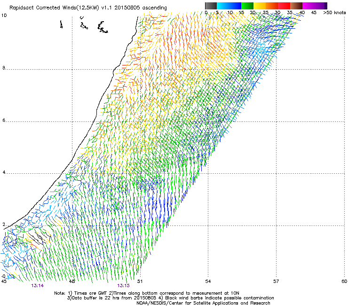Click longitude label 60 on the axis
This screenshot has width=348, height=306.
coord(344,282)
